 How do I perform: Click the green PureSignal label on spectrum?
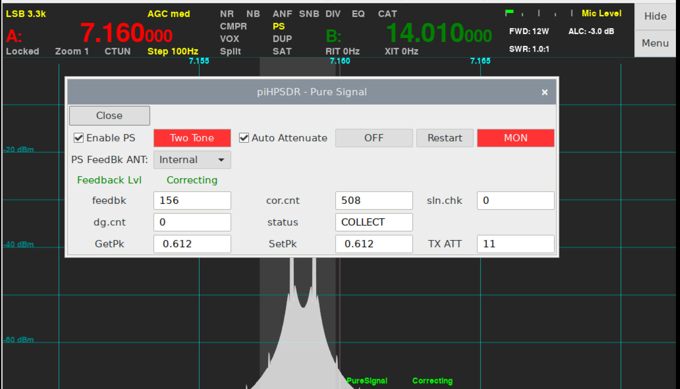(x=367, y=381)
